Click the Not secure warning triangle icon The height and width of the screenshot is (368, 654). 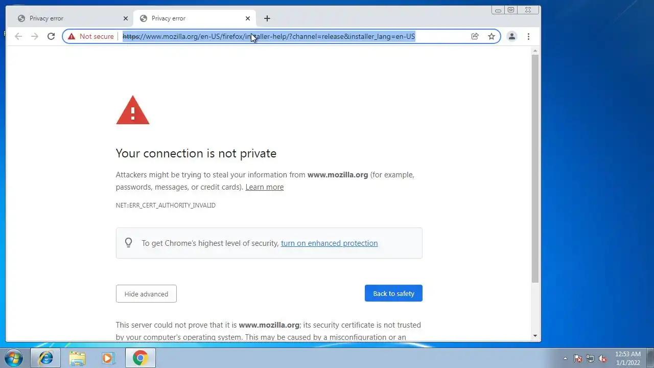point(72,36)
